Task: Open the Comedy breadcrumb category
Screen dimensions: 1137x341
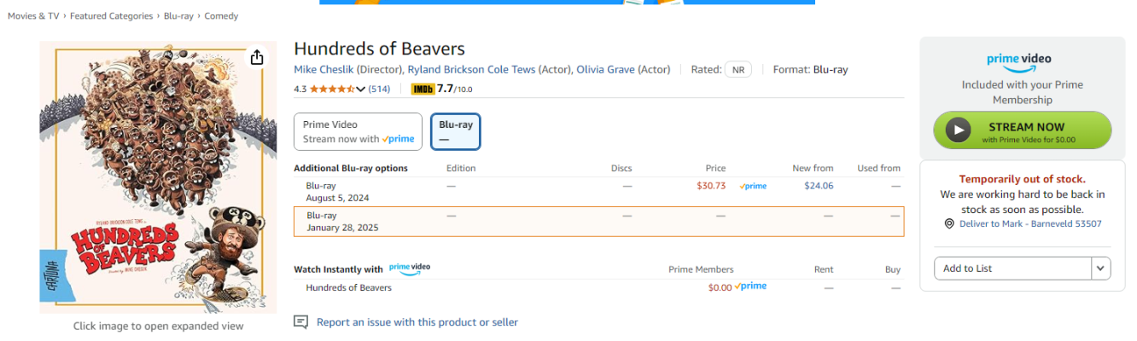Action: tap(221, 16)
